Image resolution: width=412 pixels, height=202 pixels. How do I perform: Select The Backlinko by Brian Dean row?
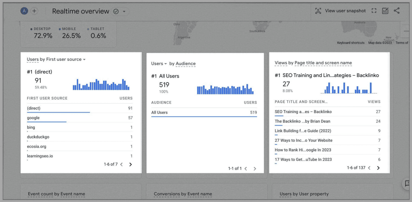302,121
